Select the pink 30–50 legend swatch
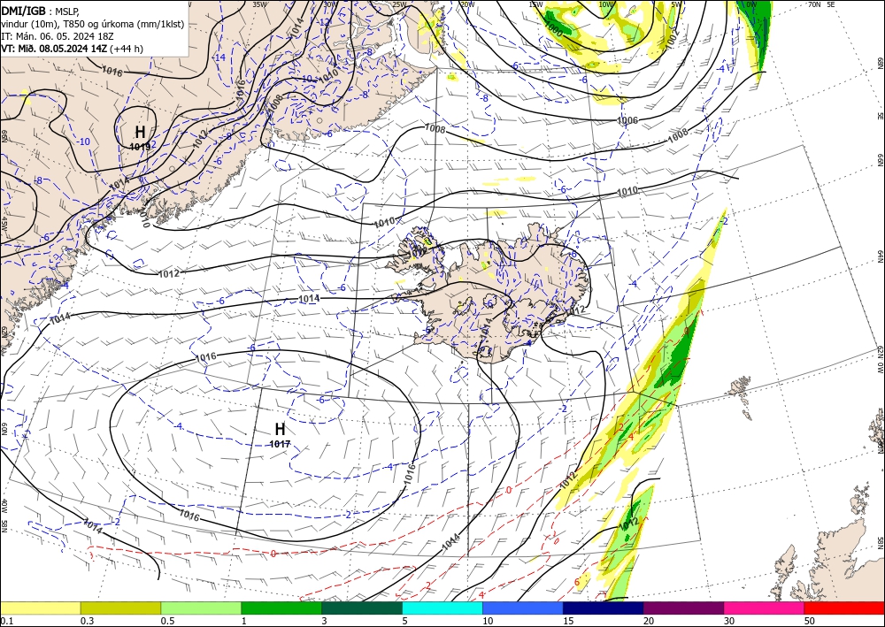The image size is (885, 627). click(x=765, y=608)
